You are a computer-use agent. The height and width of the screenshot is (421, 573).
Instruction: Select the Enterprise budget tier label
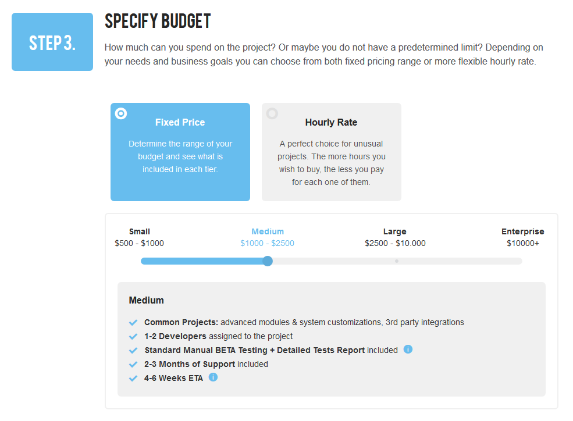click(x=522, y=231)
